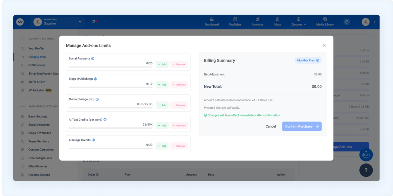Click Cancel in Billing Summary
The width and height of the screenshot is (393, 196).
[x=271, y=126]
